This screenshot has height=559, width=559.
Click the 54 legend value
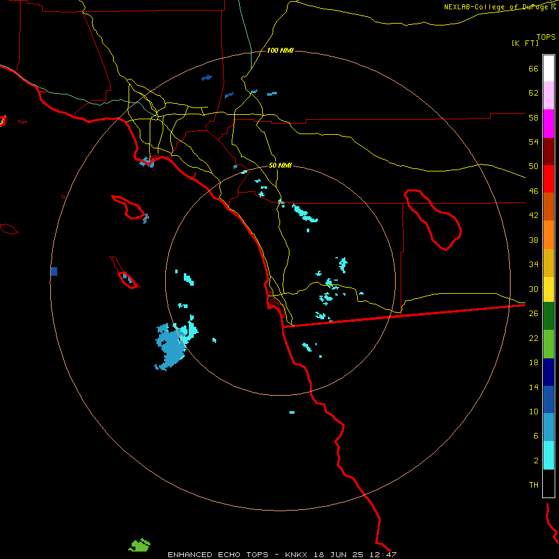click(x=534, y=142)
